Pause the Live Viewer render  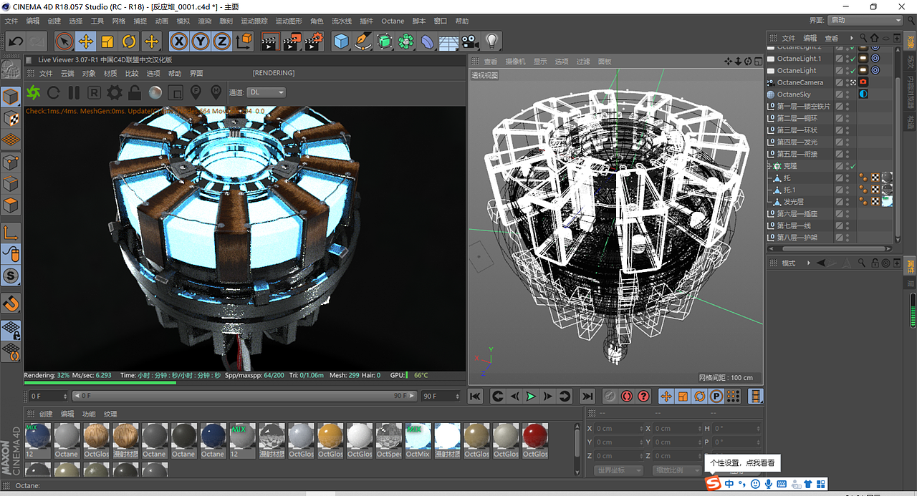coord(74,92)
